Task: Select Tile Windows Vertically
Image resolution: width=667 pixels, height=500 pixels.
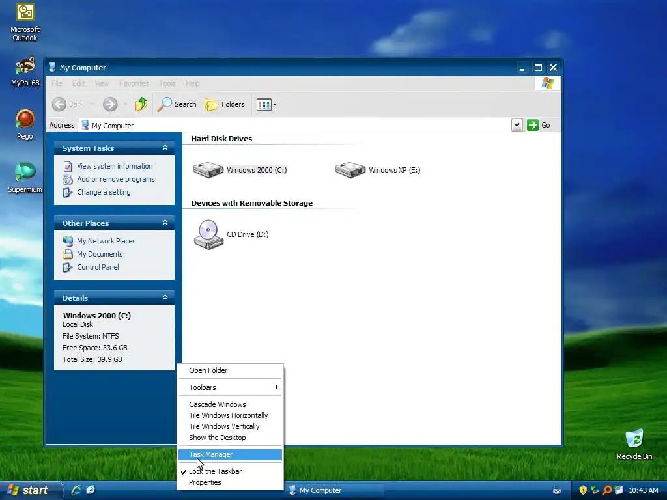Action: pos(230,426)
